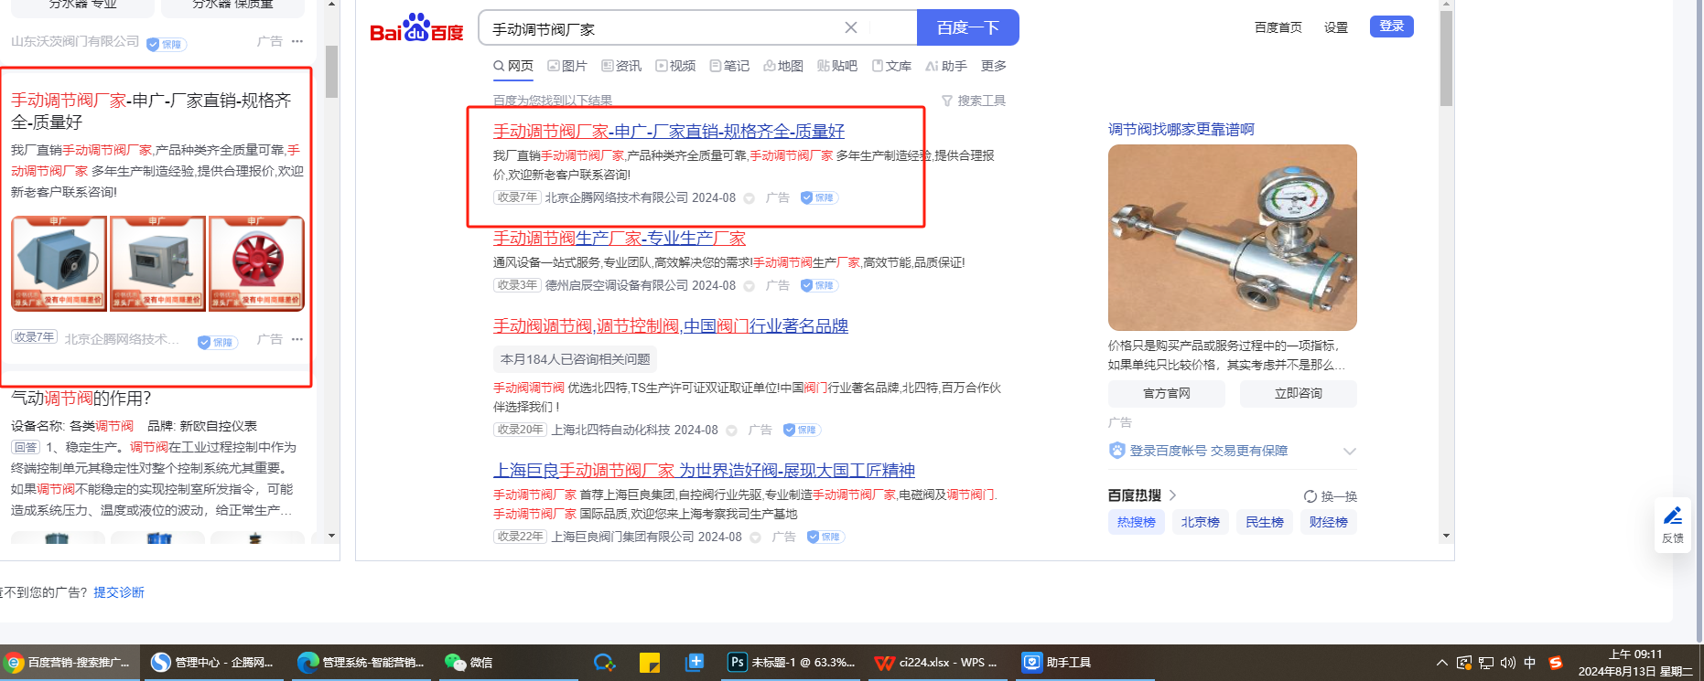Open Edge 管理系统-智能营销 taskbar window
Image resolution: width=1704 pixels, height=681 pixels.
(x=361, y=663)
